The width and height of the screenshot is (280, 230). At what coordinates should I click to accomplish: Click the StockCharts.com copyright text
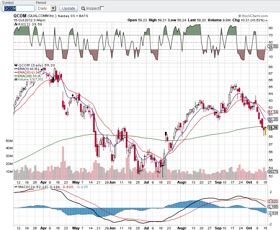pos(253,16)
